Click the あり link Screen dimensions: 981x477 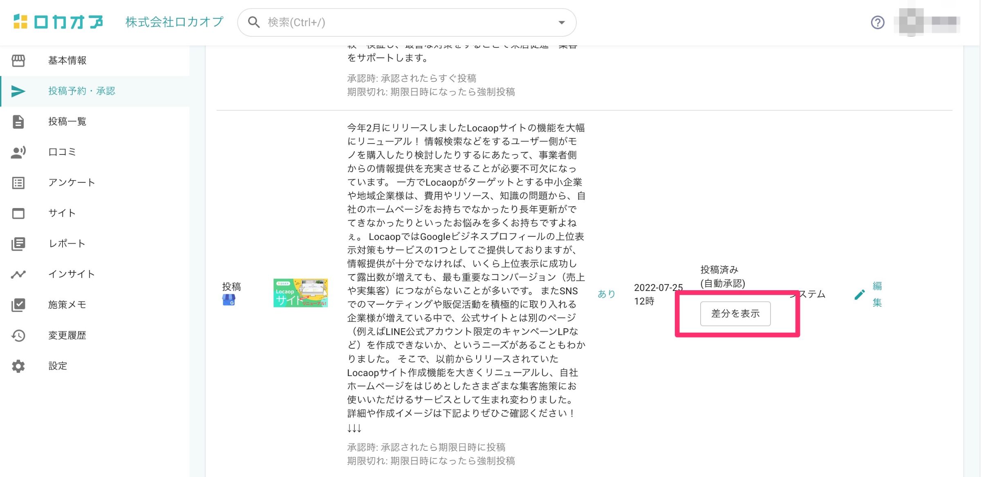coord(606,294)
